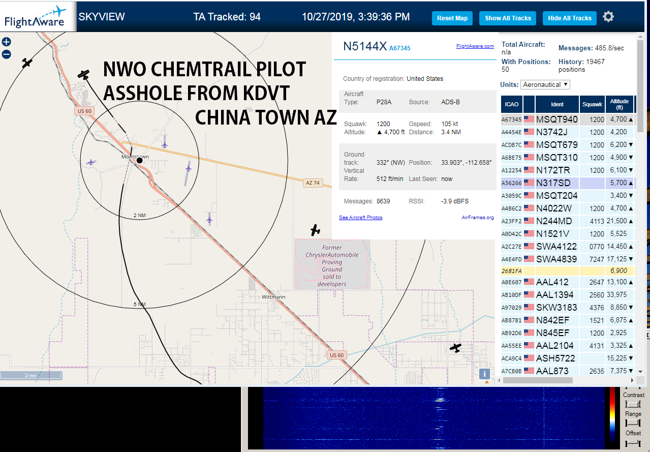This screenshot has width=650, height=452.
Task: Select the AAL412 aircraft row
Action: [x=568, y=282]
